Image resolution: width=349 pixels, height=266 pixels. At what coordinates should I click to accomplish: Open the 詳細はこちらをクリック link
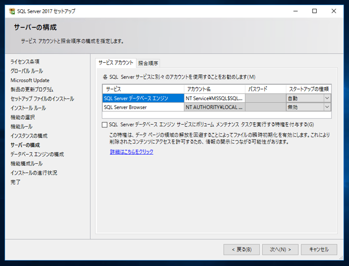[x=131, y=151]
